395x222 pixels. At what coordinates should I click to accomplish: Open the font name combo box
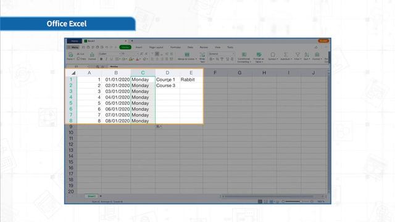click(110, 54)
